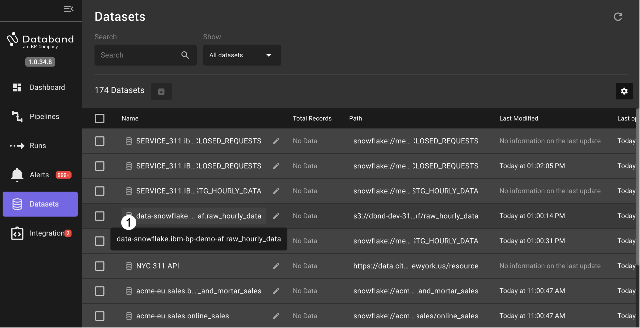
Task: Tick checkbox for acme-eu.sales.online_sales
Action: point(100,316)
